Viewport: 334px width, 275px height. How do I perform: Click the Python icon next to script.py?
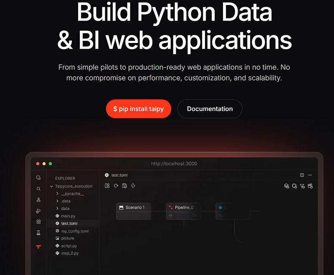pos(57,246)
